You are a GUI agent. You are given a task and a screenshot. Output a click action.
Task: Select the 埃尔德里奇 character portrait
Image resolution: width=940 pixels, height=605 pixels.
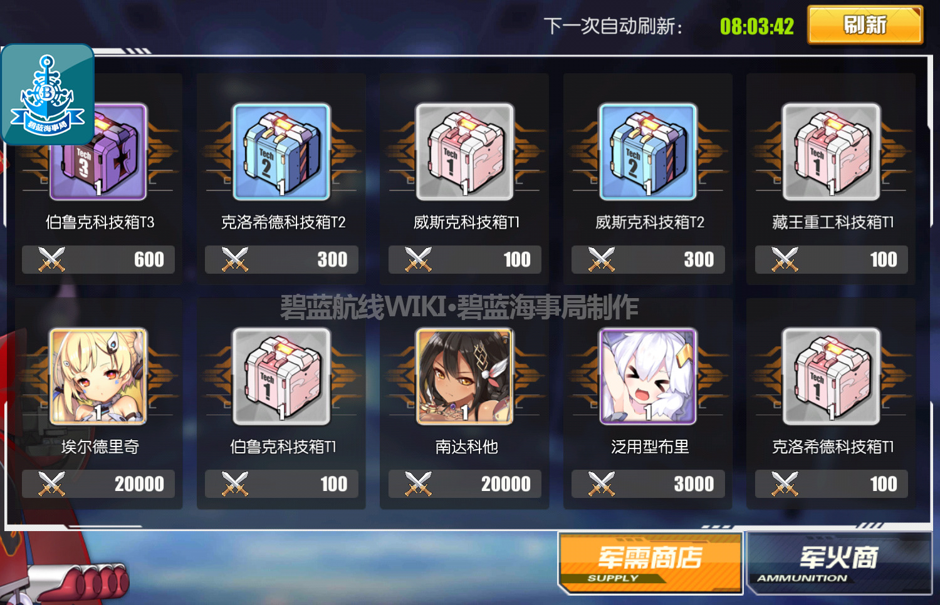coord(98,376)
